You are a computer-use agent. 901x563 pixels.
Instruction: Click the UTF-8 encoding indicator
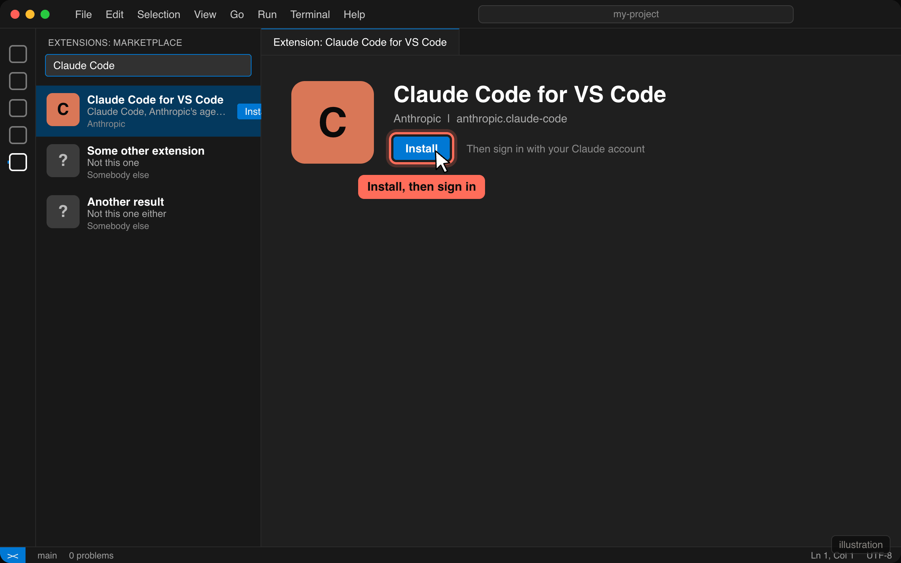coord(879,555)
